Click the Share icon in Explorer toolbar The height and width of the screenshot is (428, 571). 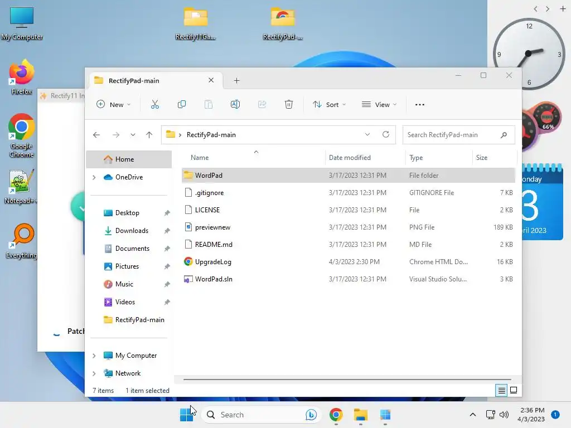262,104
